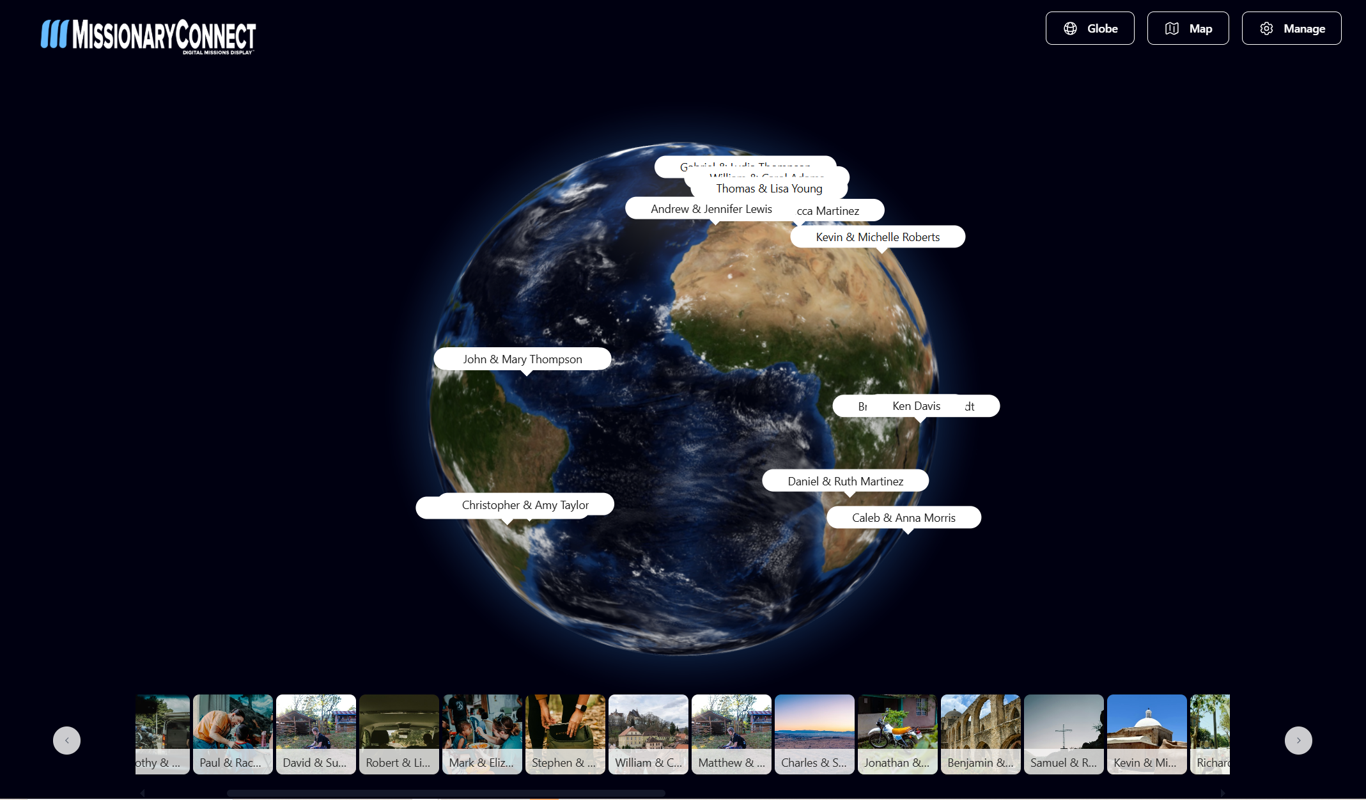Open the Ken Davis missionary popup
This screenshot has height=800, width=1366.
coord(916,405)
